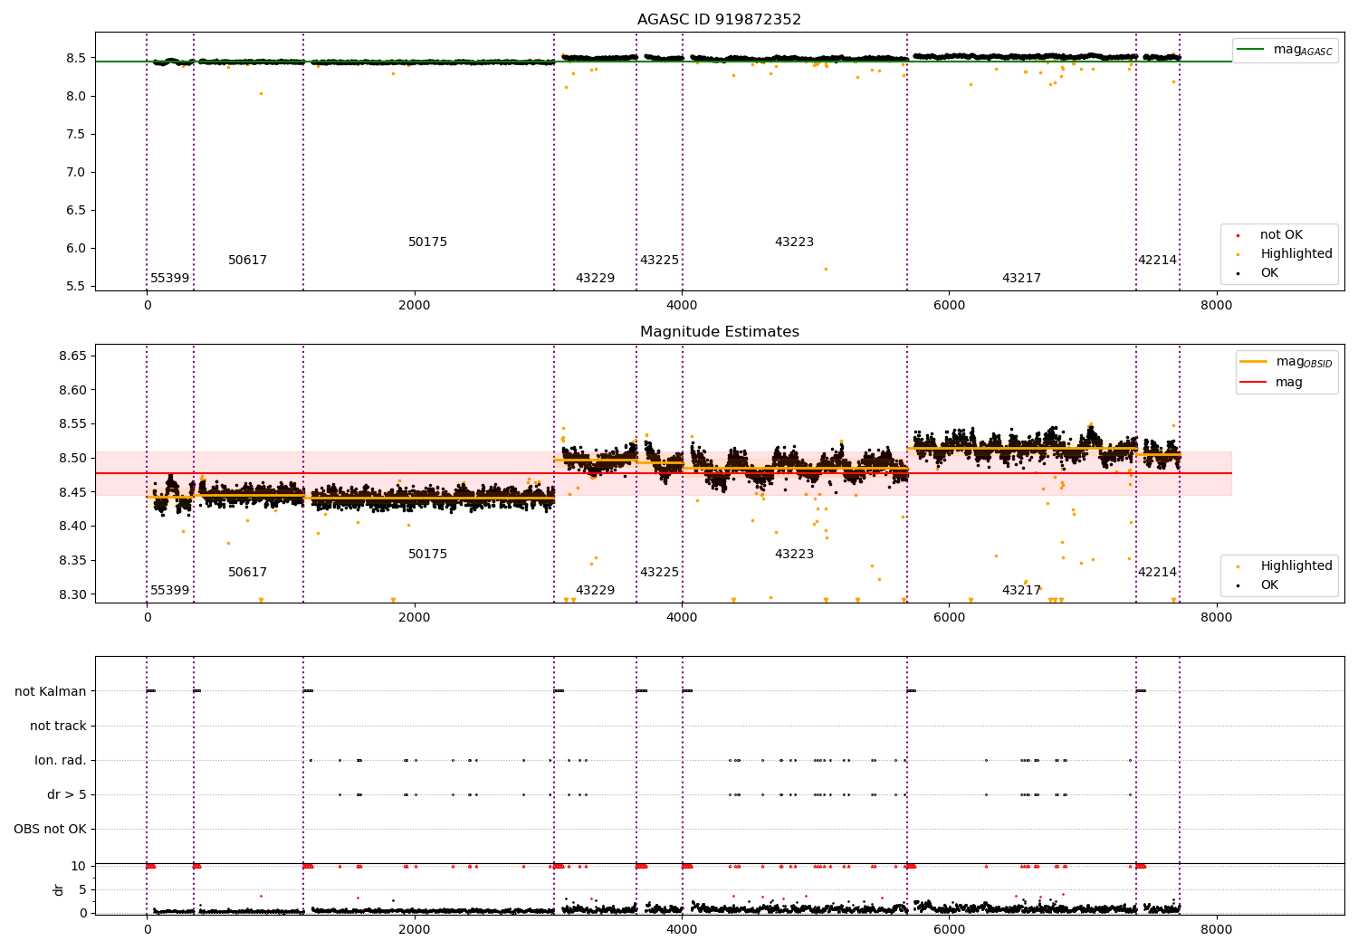Click OBSID label 42214 in middle plot

click(1157, 573)
